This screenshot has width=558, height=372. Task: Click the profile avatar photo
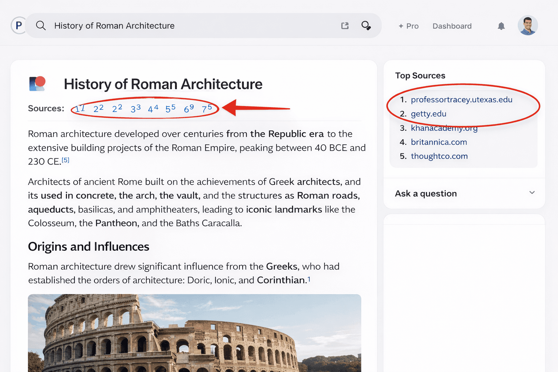click(527, 25)
